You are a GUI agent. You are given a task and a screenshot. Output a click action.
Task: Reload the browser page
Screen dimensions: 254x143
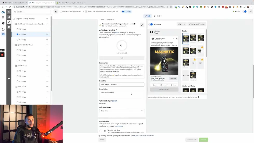[10, 7]
